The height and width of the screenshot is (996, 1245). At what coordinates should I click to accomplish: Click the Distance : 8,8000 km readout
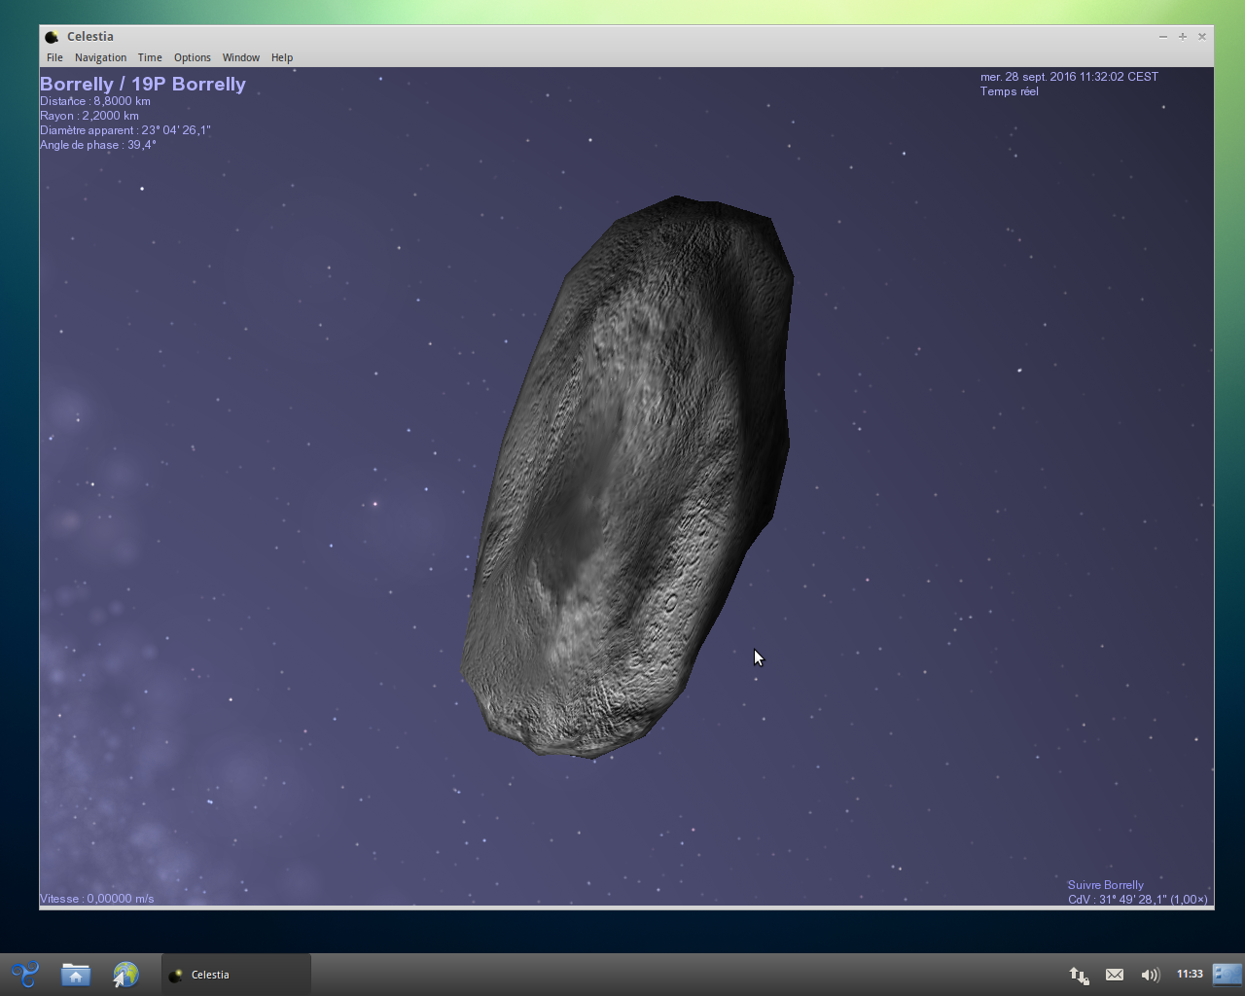click(x=95, y=101)
